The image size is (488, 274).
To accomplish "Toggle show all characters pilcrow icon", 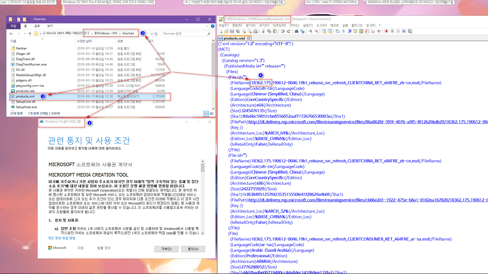I will tap(343, 31).
